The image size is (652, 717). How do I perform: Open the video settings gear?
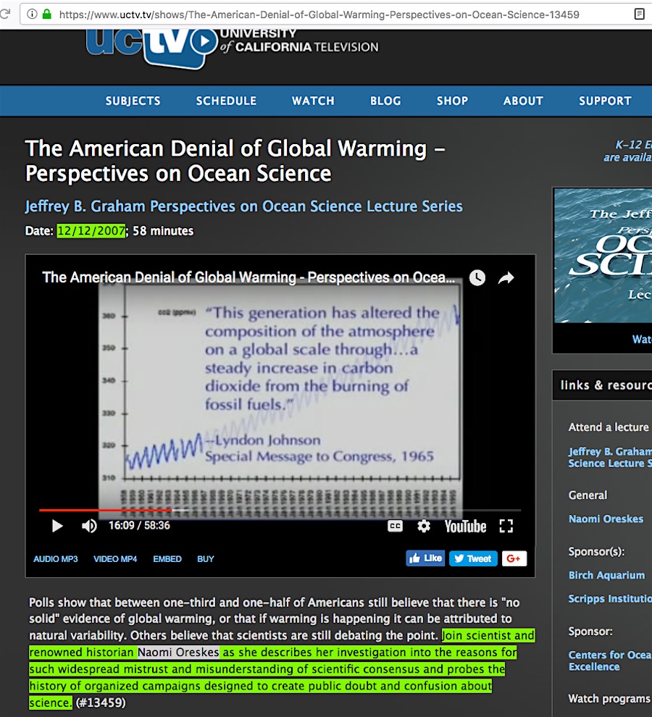[x=424, y=527]
